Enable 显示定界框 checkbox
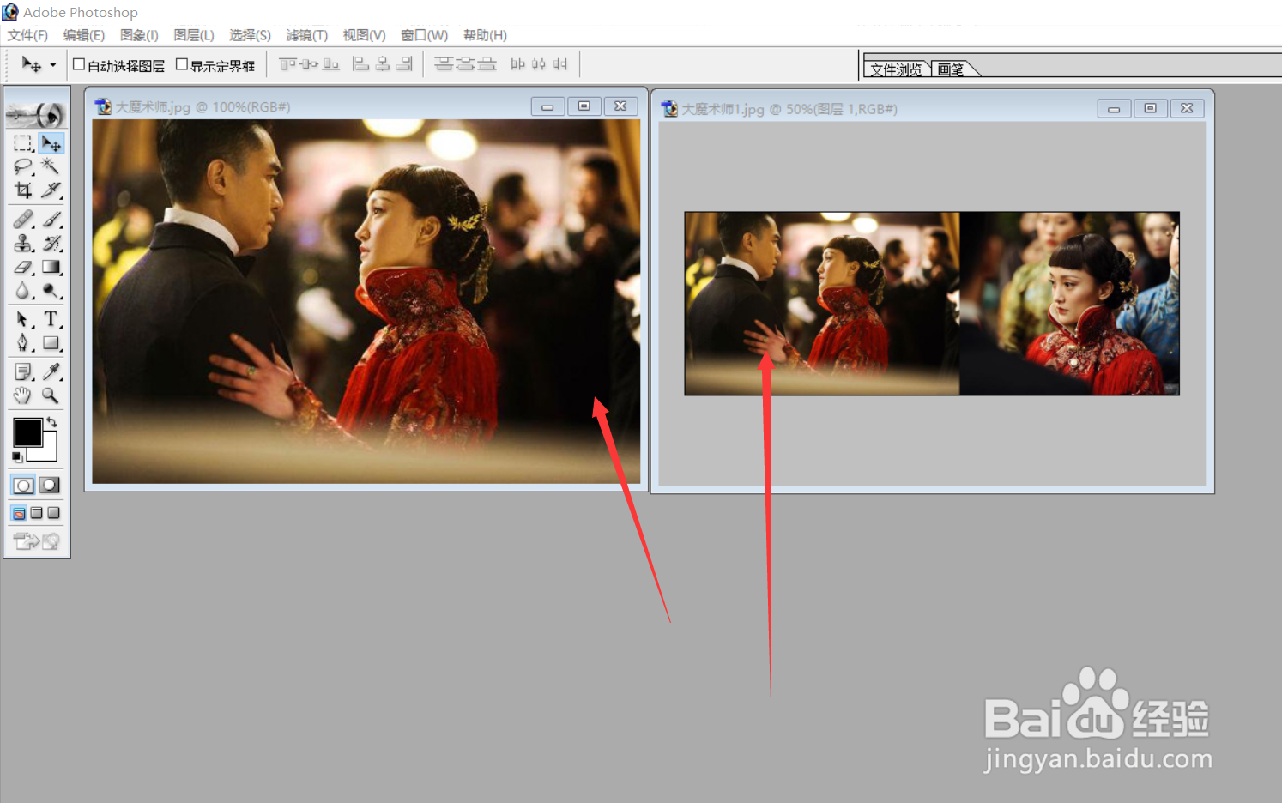The image size is (1282, 803). [x=182, y=64]
